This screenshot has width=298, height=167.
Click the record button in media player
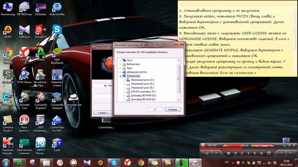pos(269,153)
